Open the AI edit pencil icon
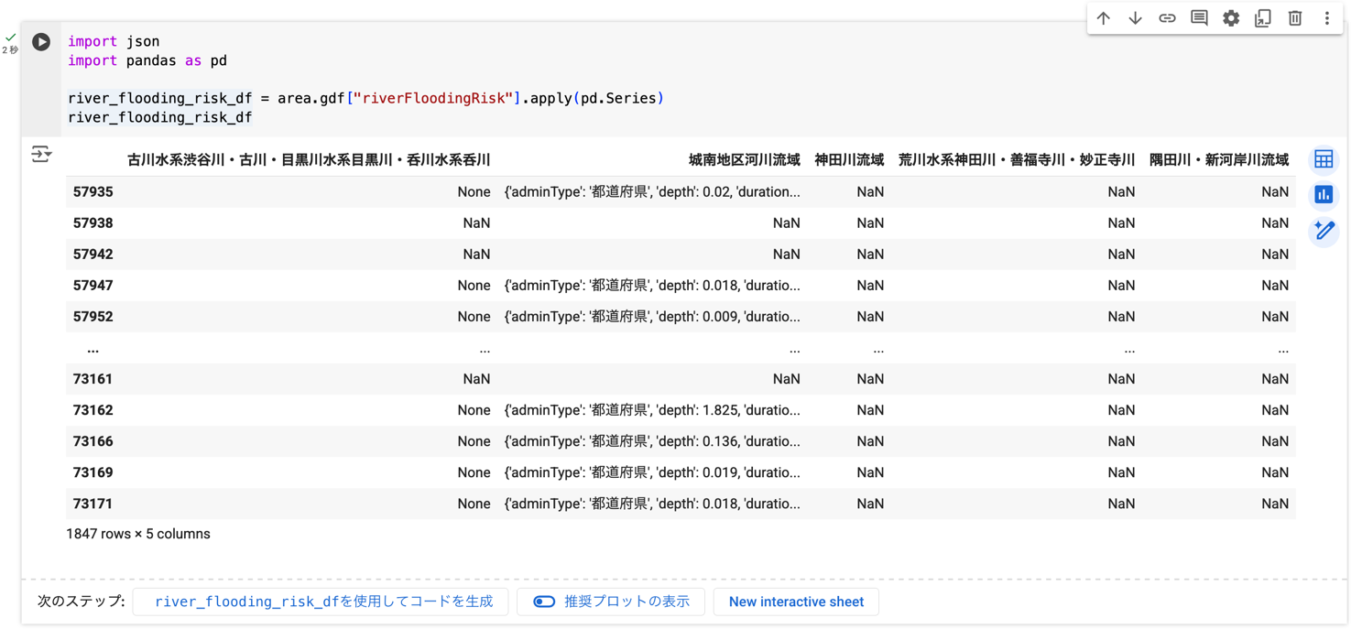 coord(1324,230)
